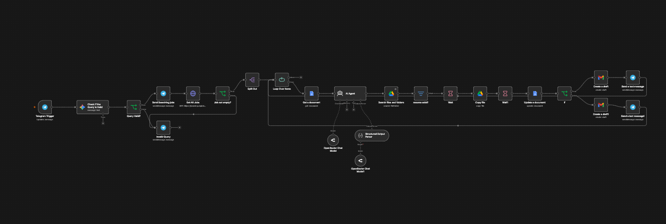The width and height of the screenshot is (666, 224).
Task: Add a Tool sub-node to AI Agent
Action: point(353,109)
